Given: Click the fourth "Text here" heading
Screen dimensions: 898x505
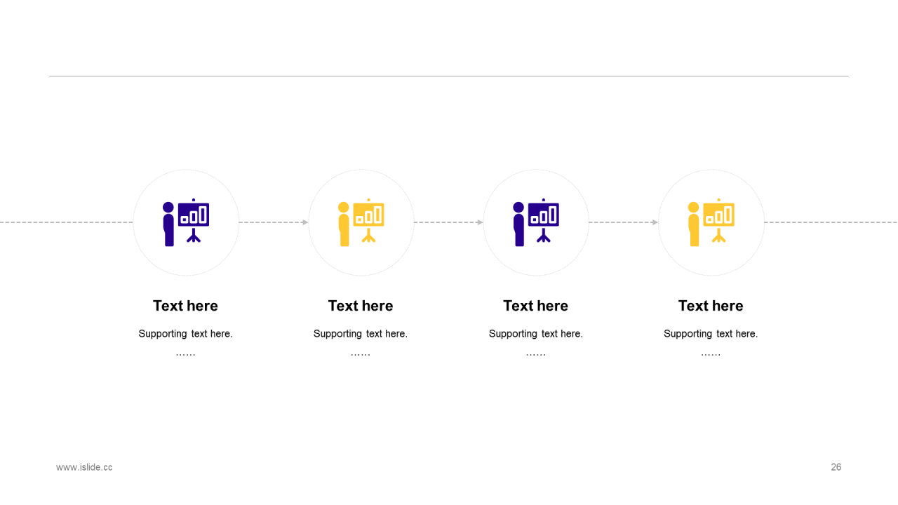Looking at the screenshot, I should 711,306.
